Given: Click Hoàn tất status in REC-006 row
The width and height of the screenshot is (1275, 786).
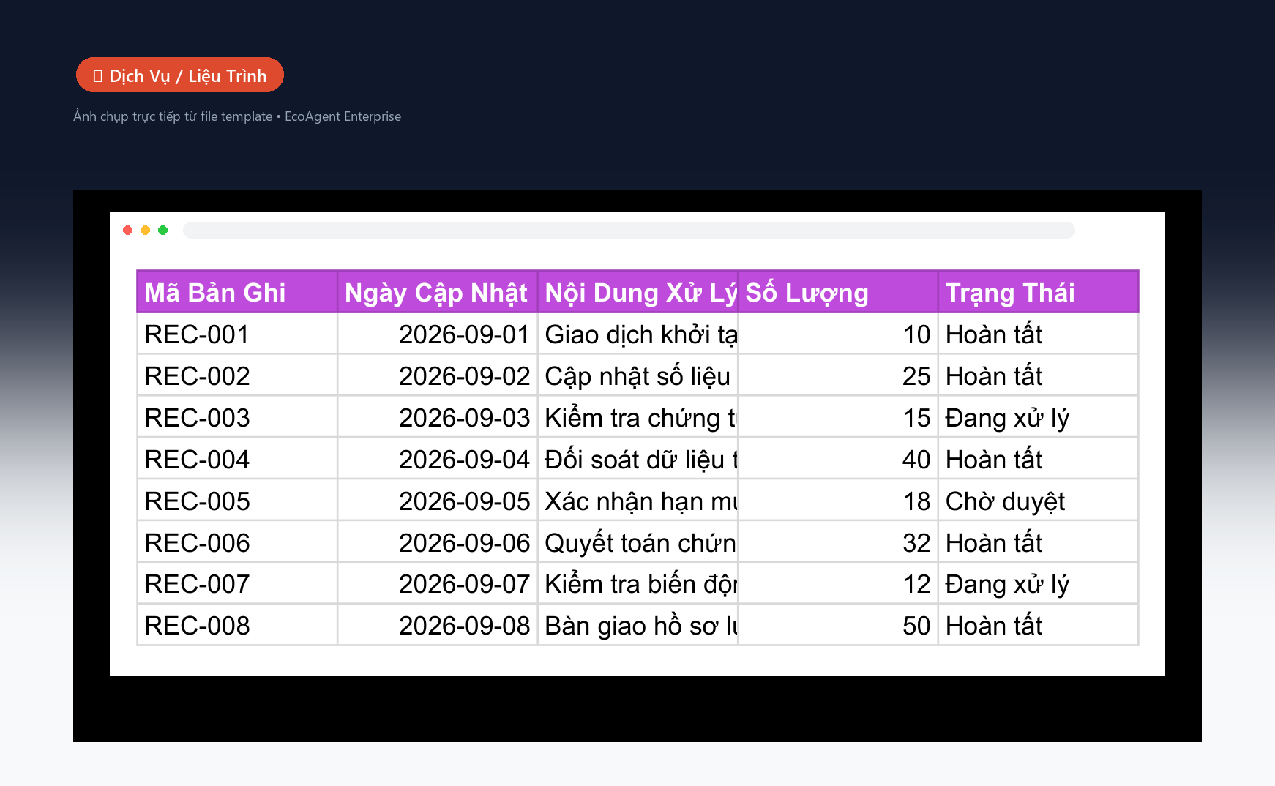Looking at the screenshot, I should click(1038, 542).
